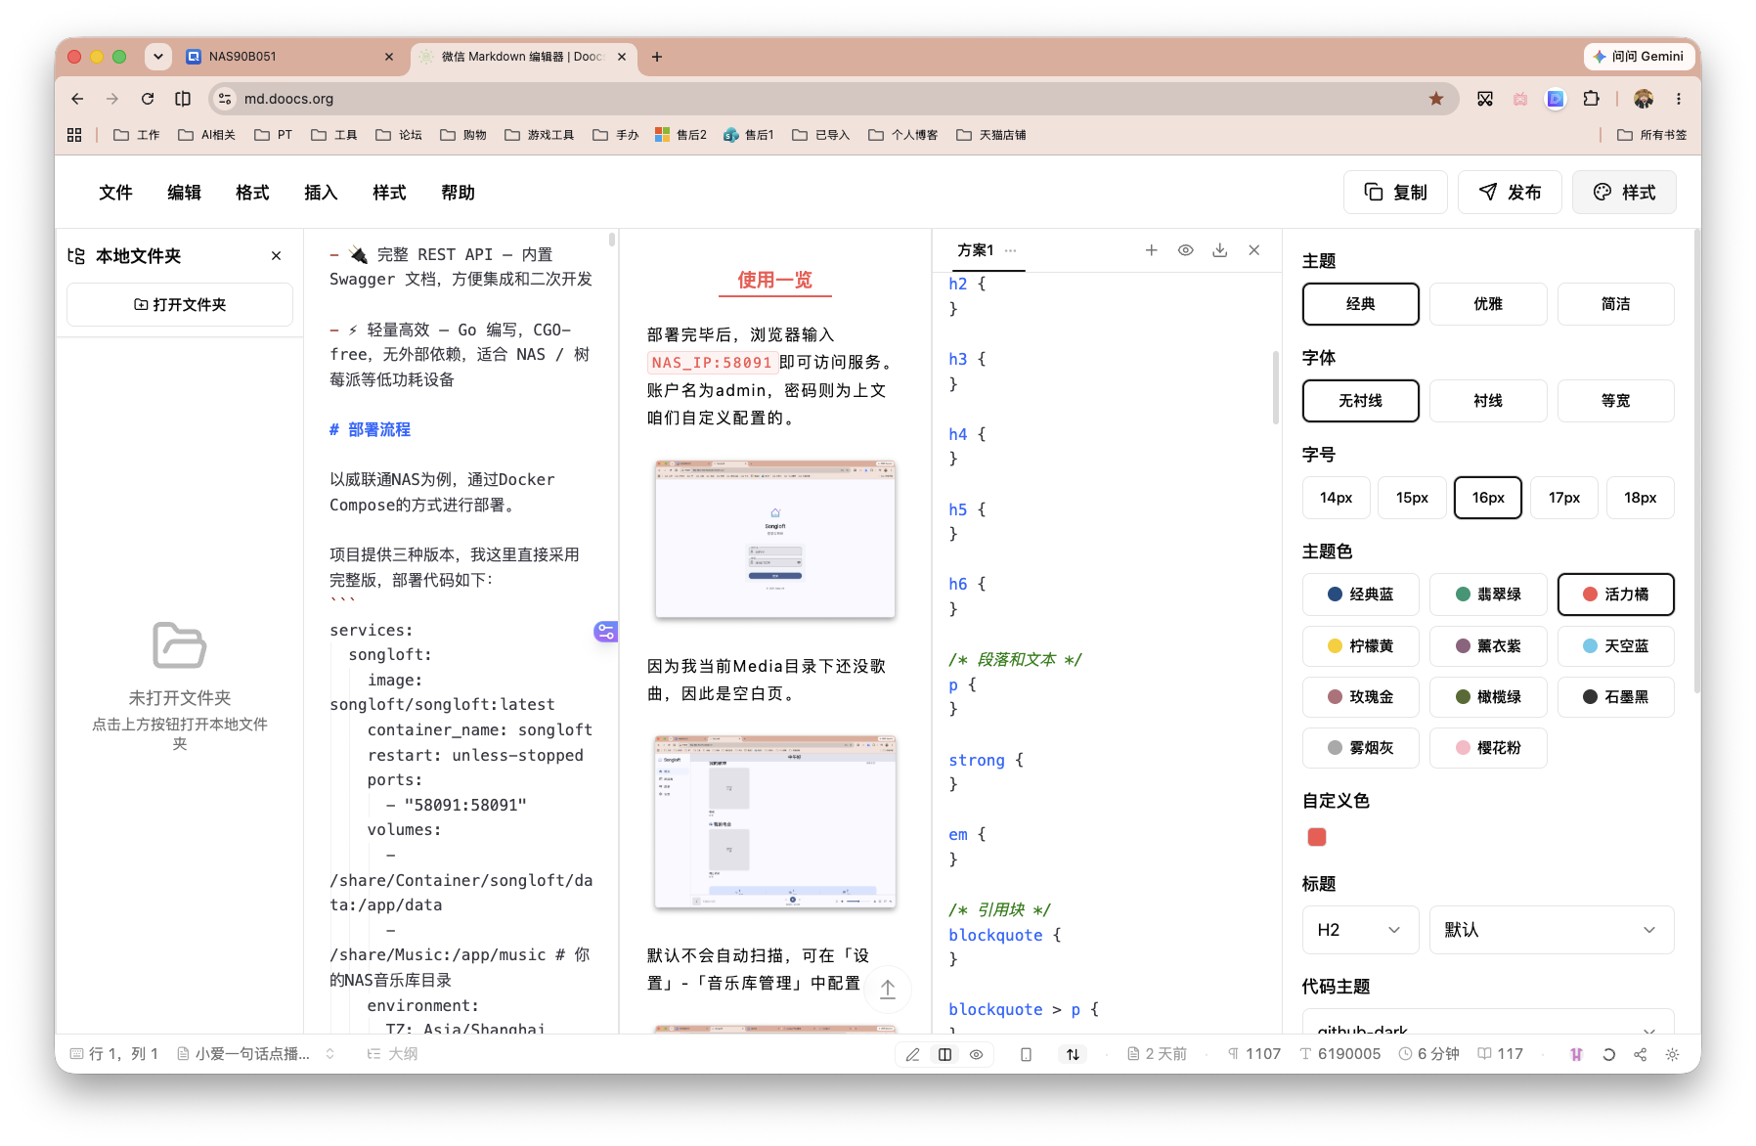Pick the 经典蓝 theme color
Screen dimensions: 1756x1146
[x=1361, y=595]
